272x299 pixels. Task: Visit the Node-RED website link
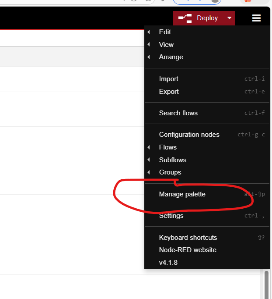pyautogui.click(x=188, y=250)
